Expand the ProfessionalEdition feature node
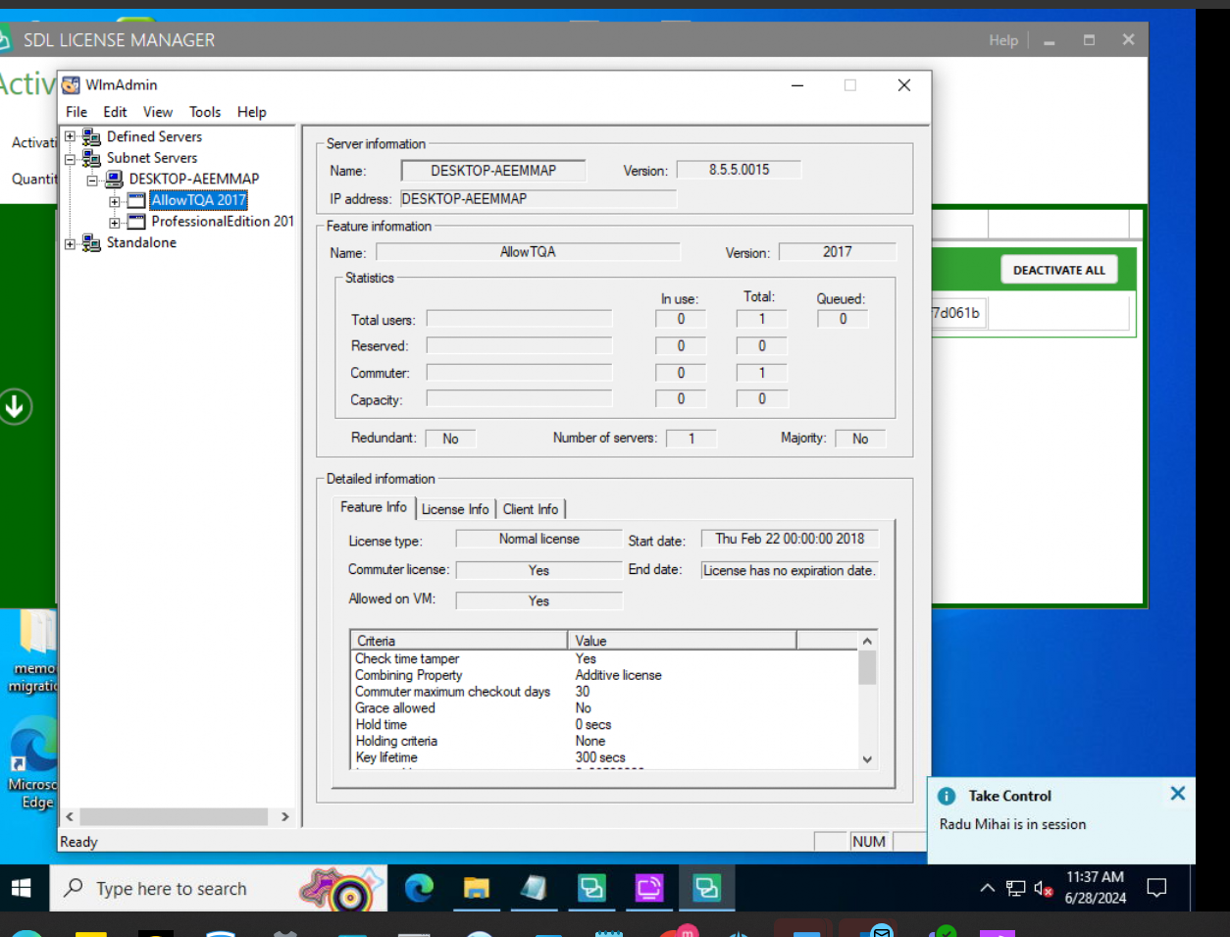The width and height of the screenshot is (1230, 937). tap(115, 223)
